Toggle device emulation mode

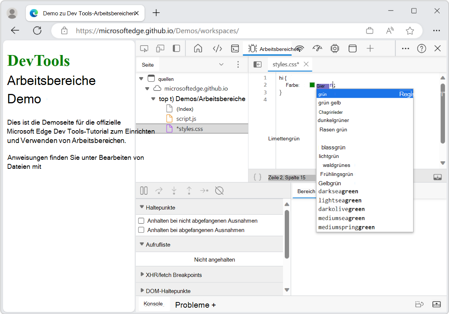(x=160, y=48)
